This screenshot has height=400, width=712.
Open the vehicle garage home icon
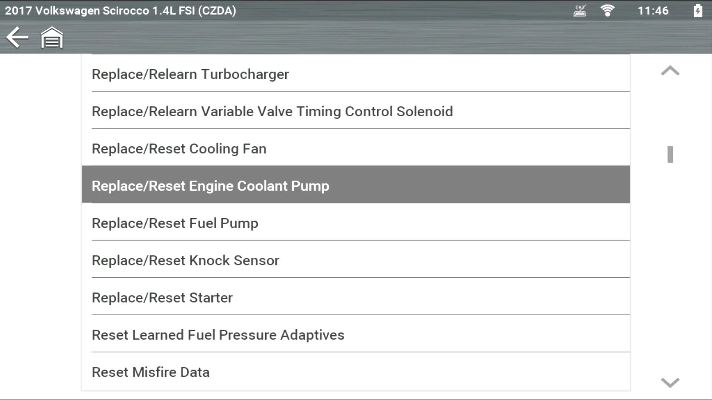click(52, 37)
